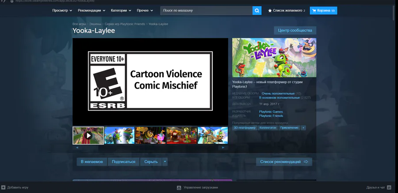Click the left arrow under thumbnails
Viewport: 398px width, 193px height.
coord(77,148)
